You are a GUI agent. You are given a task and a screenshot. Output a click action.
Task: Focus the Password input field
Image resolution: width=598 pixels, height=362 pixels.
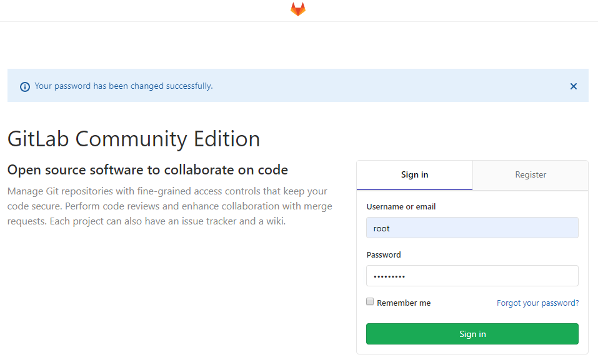(472, 276)
